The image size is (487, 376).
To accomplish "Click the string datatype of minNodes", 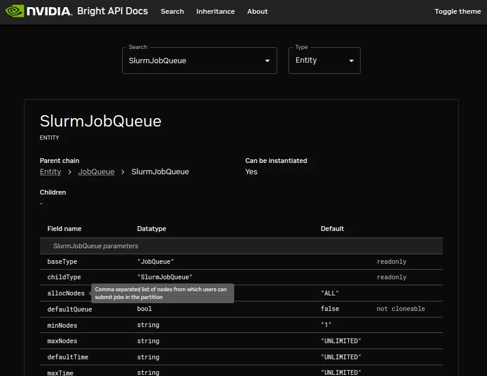I will (148, 325).
